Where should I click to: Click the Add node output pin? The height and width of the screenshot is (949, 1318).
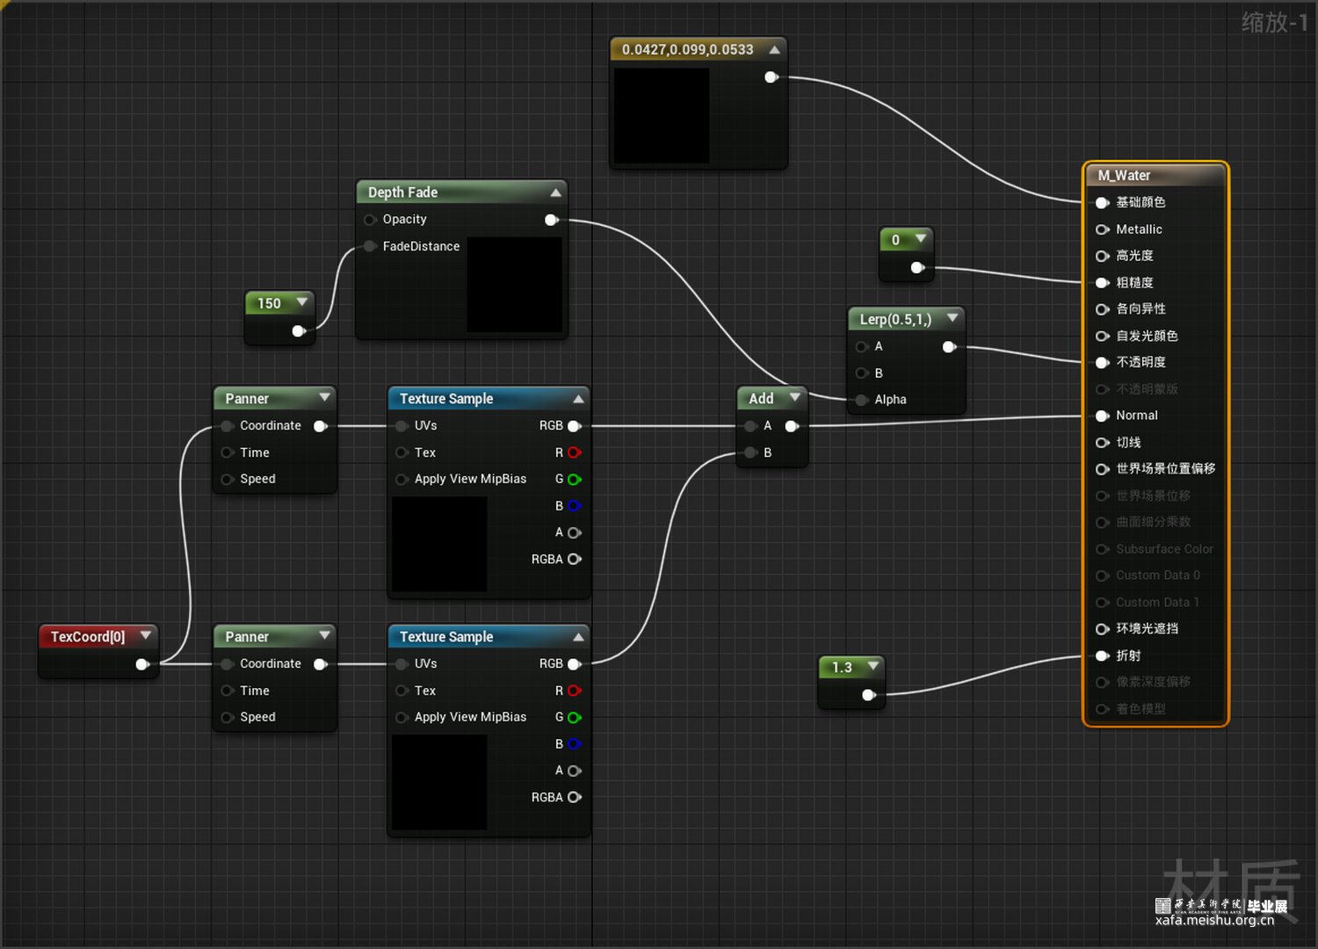click(791, 426)
